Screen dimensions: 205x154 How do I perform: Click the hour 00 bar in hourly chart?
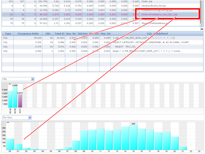10,144
